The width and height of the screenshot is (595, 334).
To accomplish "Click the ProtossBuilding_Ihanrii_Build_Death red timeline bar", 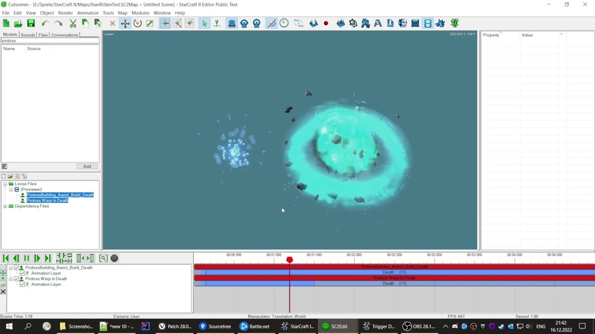I will (394, 267).
